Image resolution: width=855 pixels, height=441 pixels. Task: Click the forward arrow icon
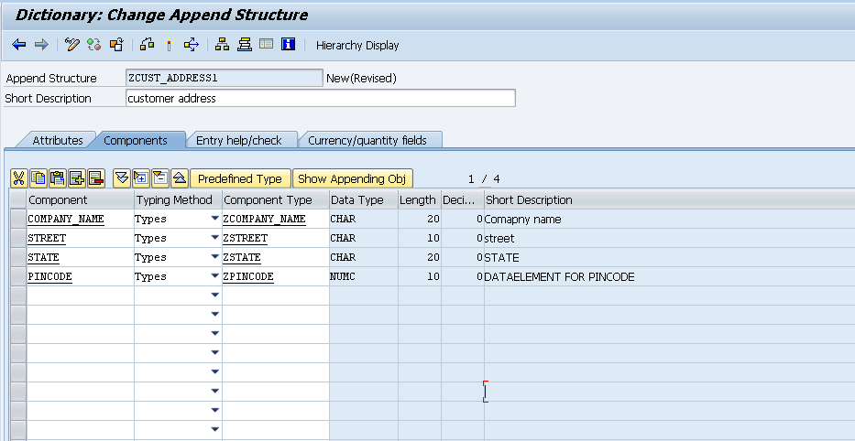[x=41, y=45]
